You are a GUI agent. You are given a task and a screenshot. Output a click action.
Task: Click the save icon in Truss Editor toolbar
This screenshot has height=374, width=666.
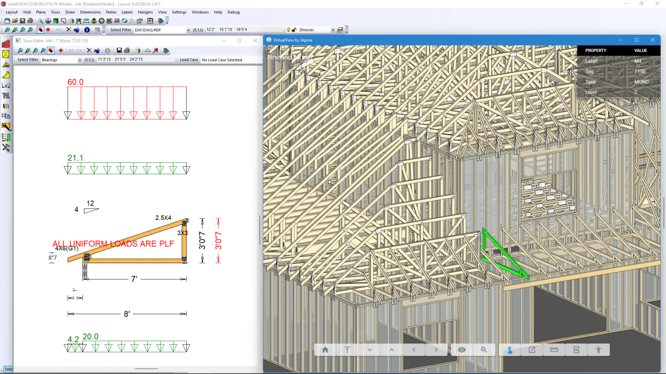(119, 51)
